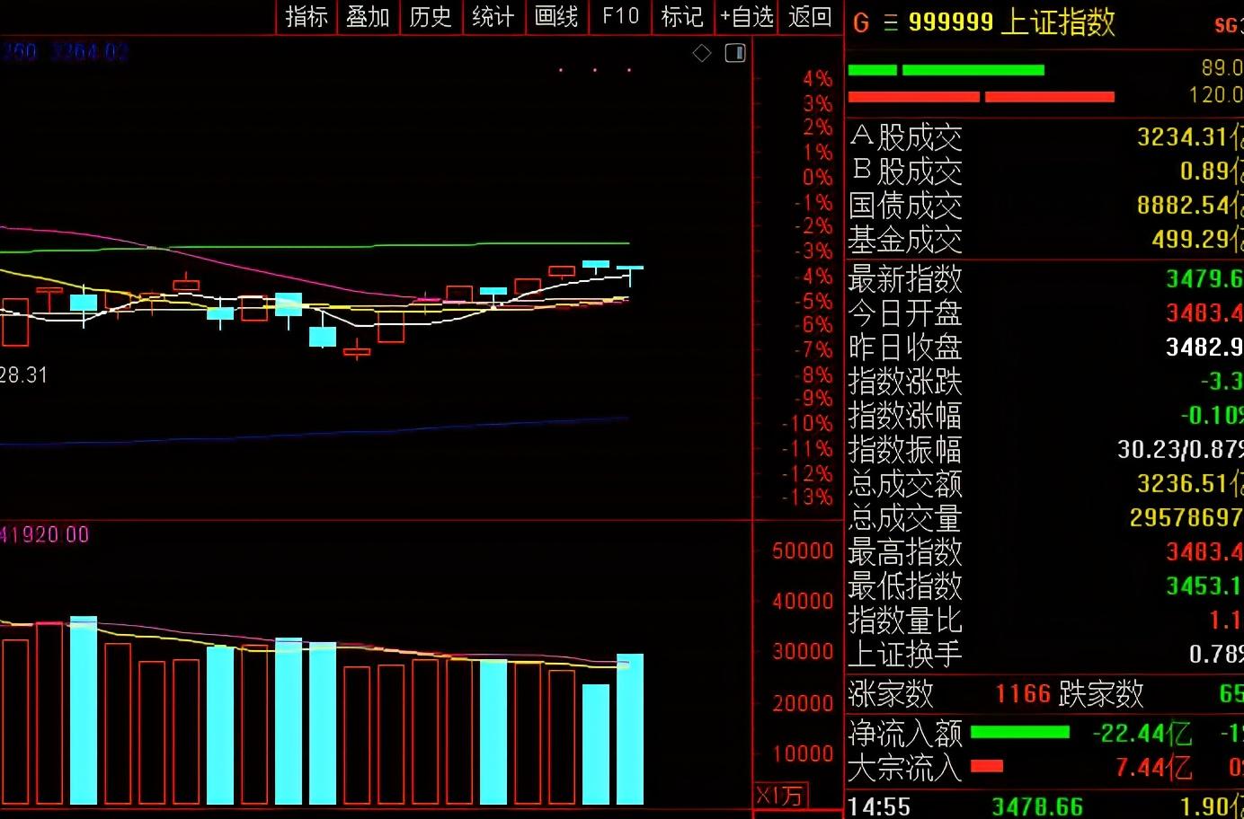
Task: Click the 总成交额 label
Action: click(905, 484)
